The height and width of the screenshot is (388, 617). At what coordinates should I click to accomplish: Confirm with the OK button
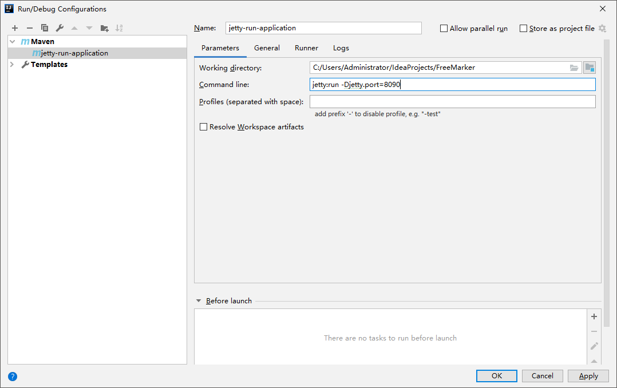point(497,376)
